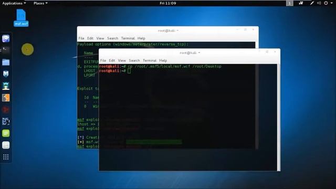The height and width of the screenshot is (189, 336).
Task: Close the back terminal window
Action: pos(253,29)
